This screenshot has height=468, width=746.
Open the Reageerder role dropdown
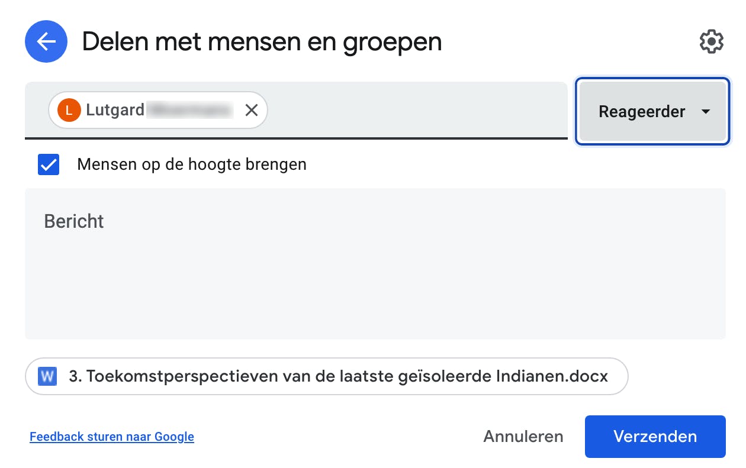642,112
